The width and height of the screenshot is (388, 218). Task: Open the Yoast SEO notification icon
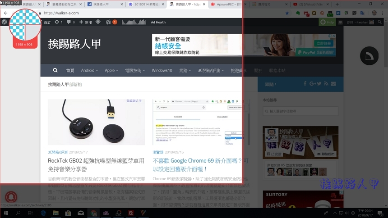[x=111, y=22]
